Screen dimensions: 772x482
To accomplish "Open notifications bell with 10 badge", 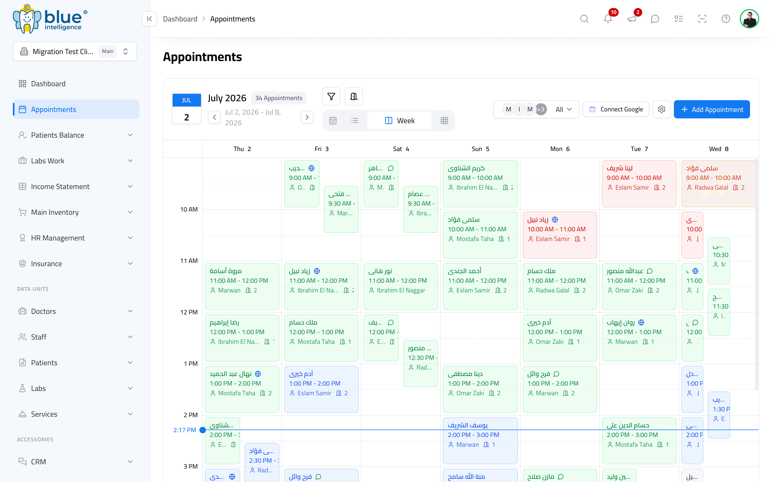I will [608, 19].
